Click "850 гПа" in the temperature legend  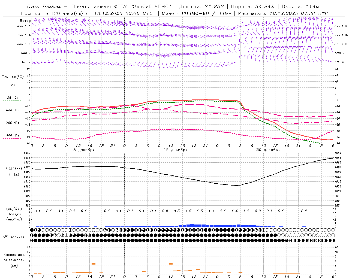point(13,110)
